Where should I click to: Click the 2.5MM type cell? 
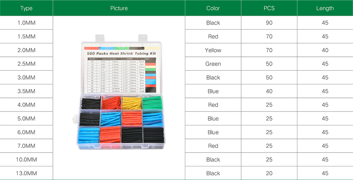coord(26,64)
